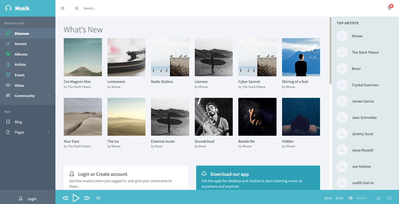Open the player playlist icon
The height and width of the screenshot is (204, 399).
pos(98,198)
